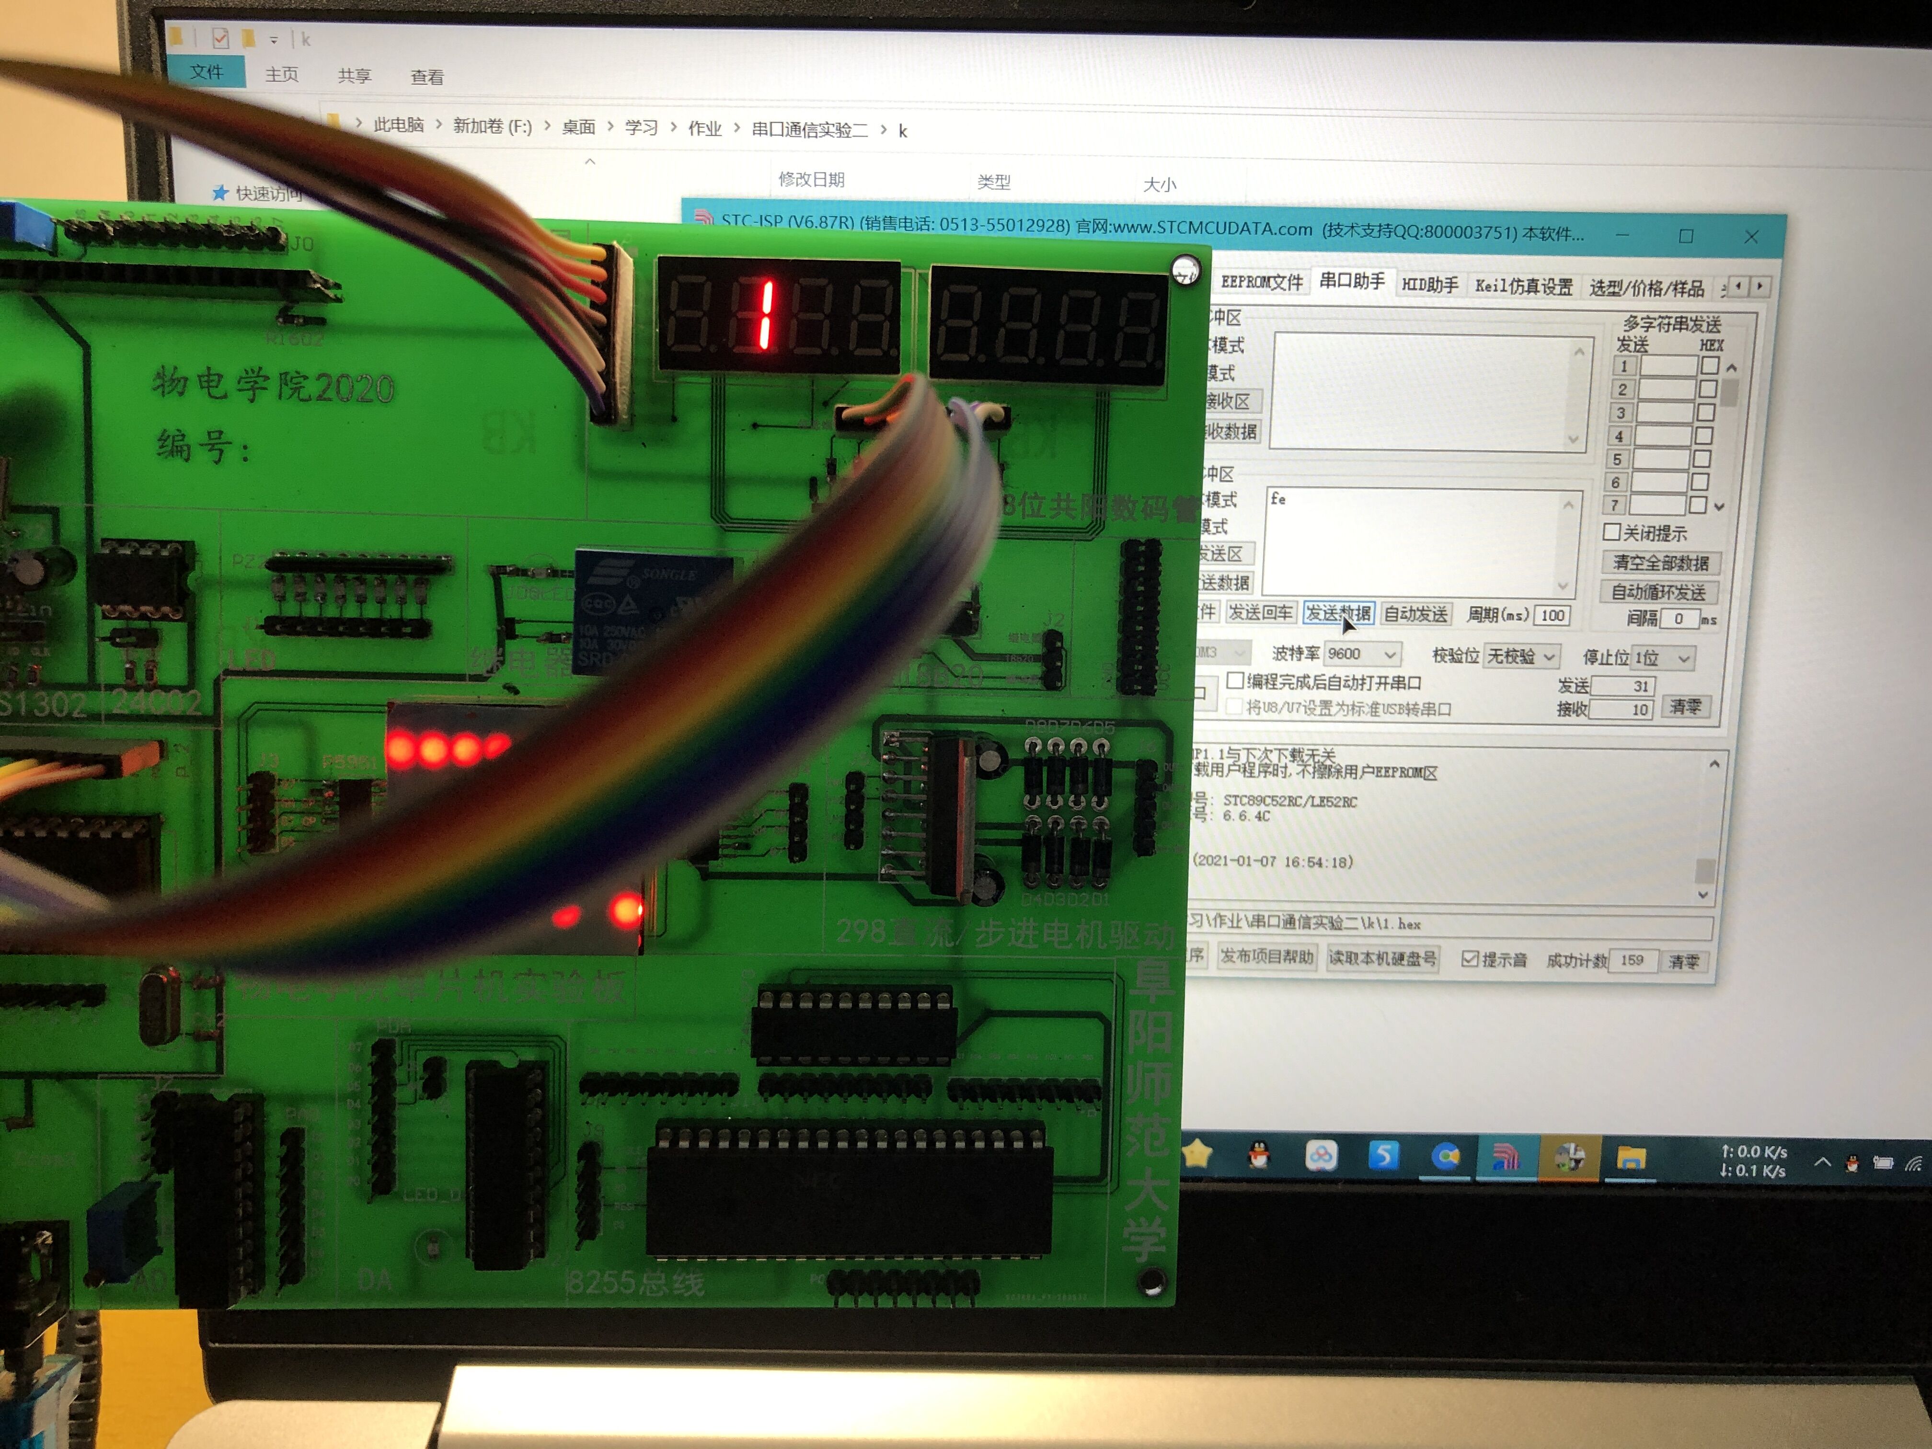The width and height of the screenshot is (1932, 1449).
Task: Click Quick Access star in Explorer sidebar
Action: click(220, 192)
